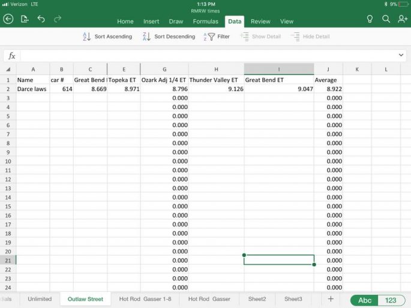Open the Formulas ribbon tab
Viewport: 411px width, 308px height.
205,22
